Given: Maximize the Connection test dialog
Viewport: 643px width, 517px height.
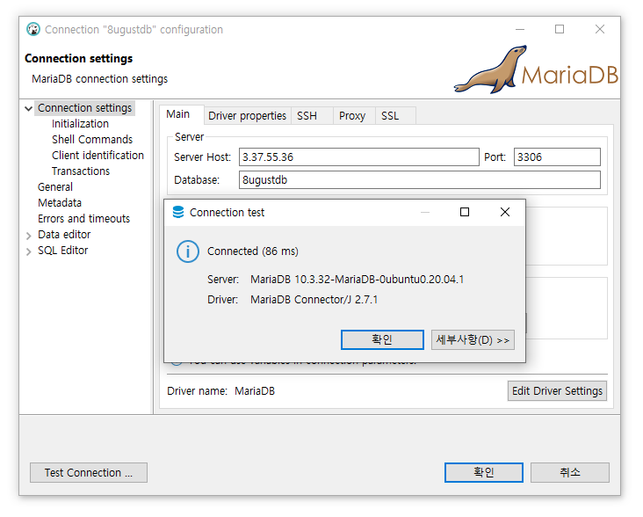Looking at the screenshot, I should click(465, 212).
